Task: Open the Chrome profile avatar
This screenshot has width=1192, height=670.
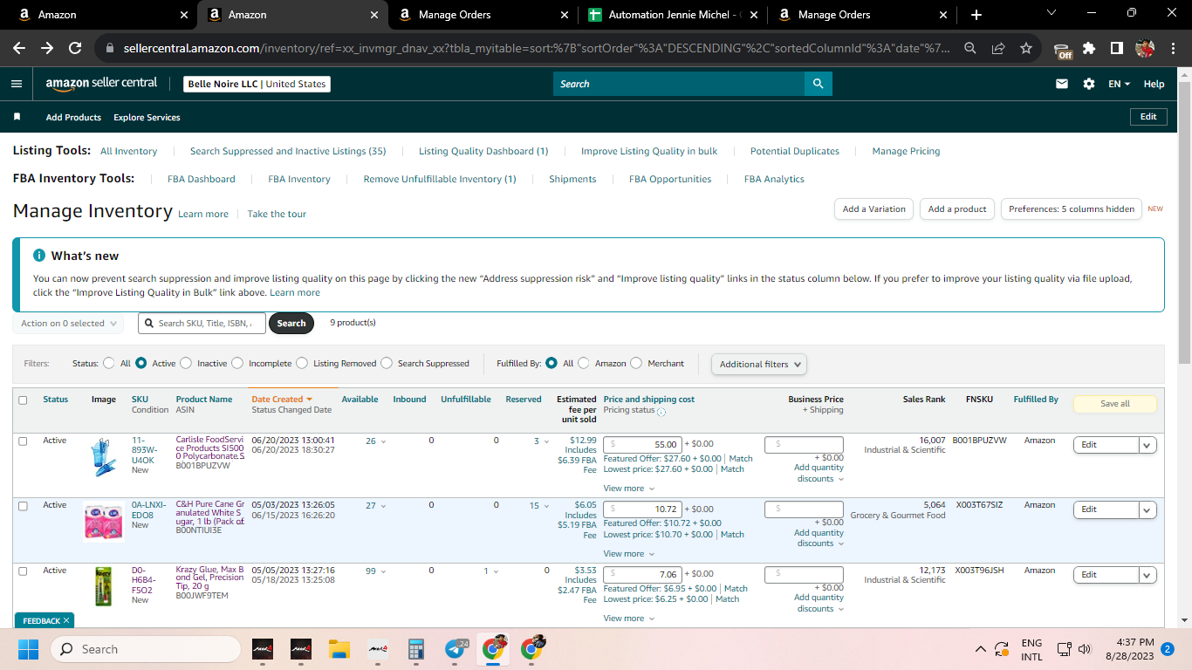Action: point(1145,48)
